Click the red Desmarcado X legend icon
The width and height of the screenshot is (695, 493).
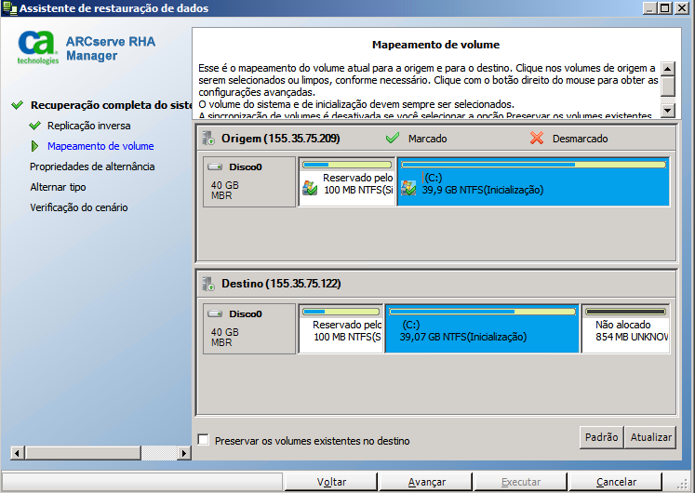click(x=537, y=139)
